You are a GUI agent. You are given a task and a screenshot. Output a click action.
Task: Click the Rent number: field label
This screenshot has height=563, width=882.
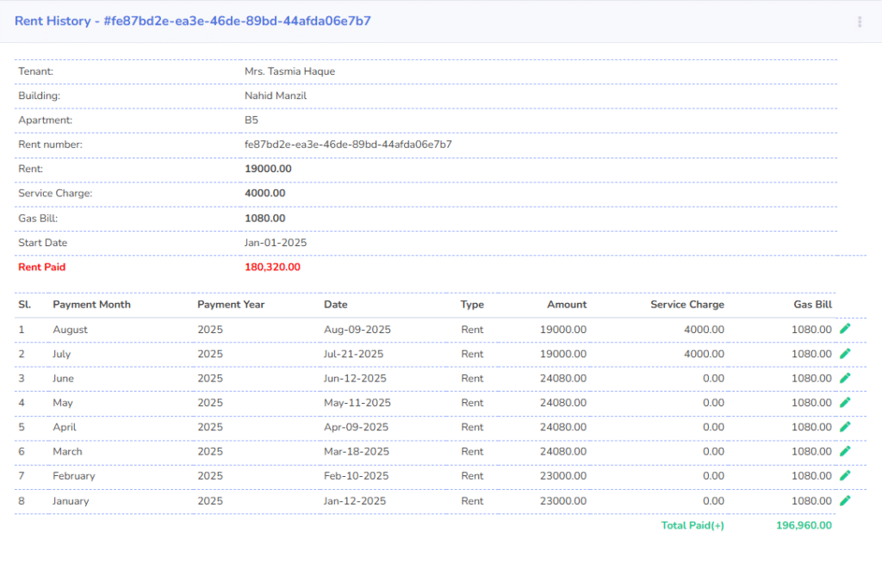[x=50, y=145]
